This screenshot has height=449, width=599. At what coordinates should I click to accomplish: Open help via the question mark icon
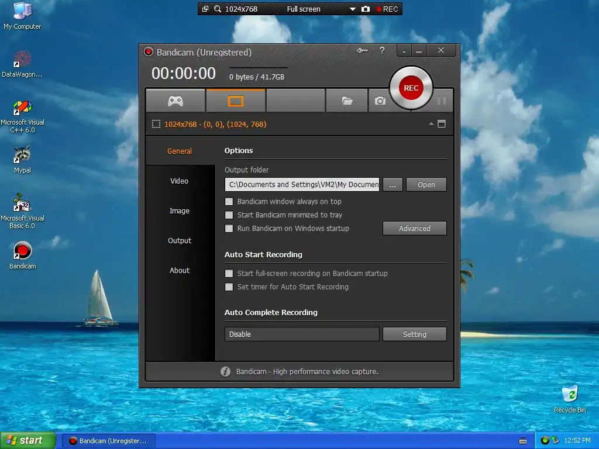pos(382,50)
